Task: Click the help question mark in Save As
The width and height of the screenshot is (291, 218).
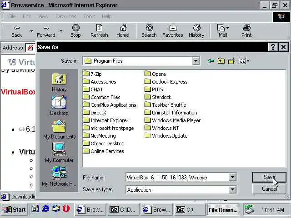Action: [273, 47]
